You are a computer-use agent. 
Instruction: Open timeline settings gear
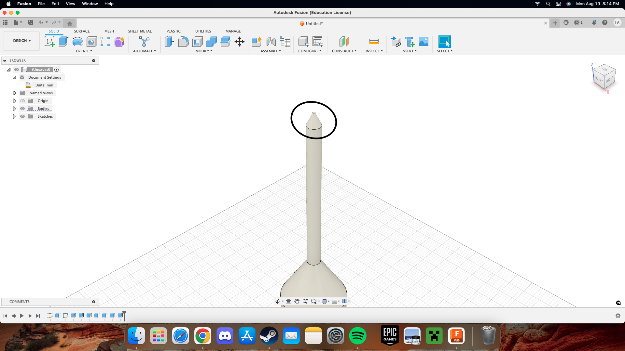(618, 316)
